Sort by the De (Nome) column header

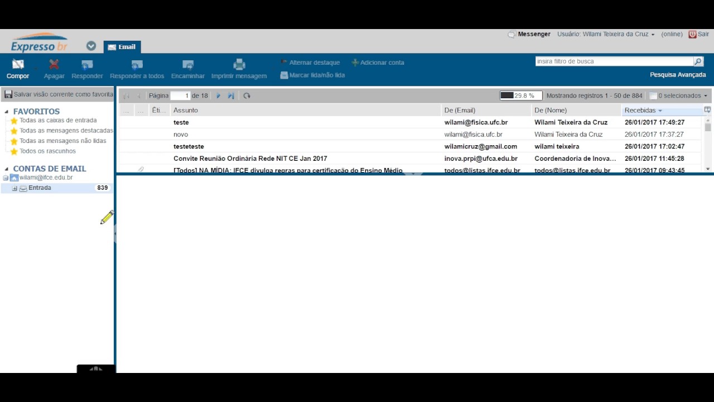(576, 110)
